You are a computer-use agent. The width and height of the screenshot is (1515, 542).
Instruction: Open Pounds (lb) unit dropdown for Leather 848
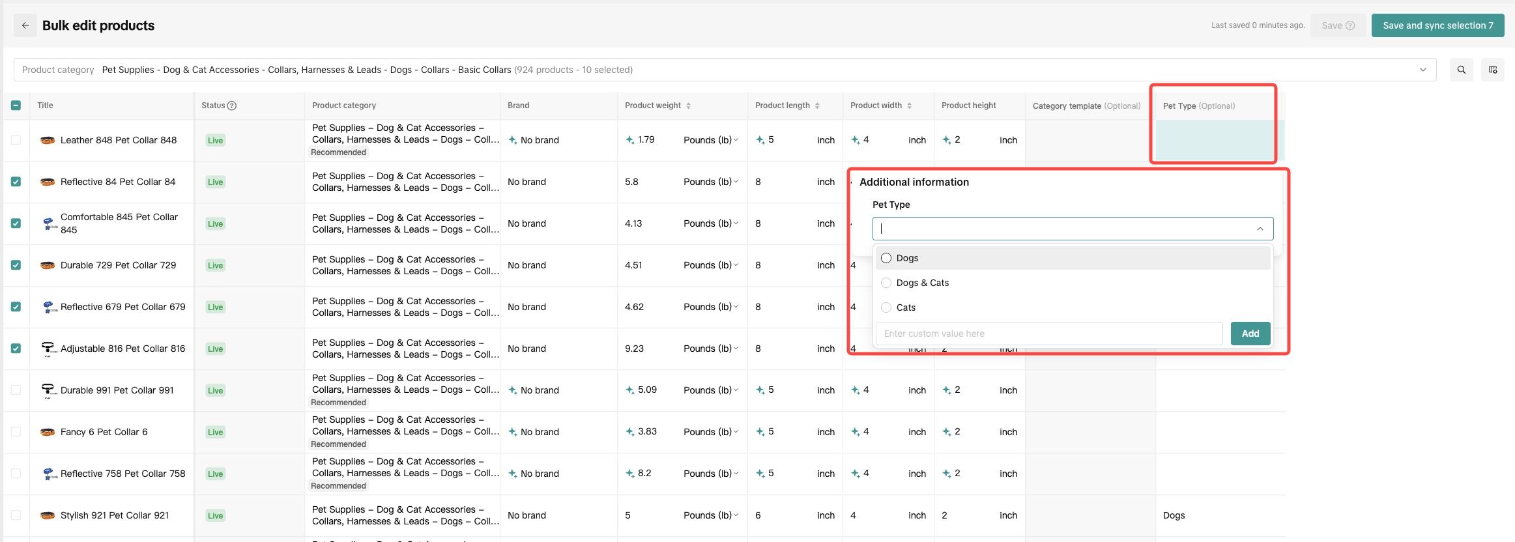[711, 140]
